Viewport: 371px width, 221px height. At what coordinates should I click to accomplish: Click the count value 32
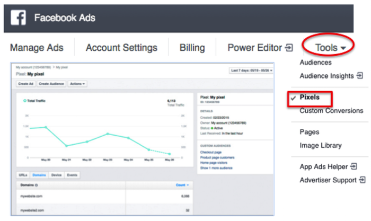[x=188, y=210]
